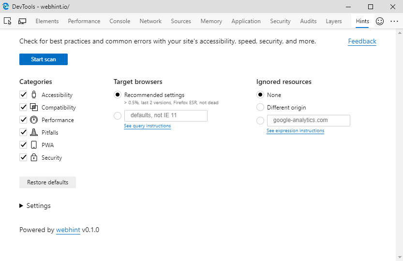Uncheck the PWA checkbox
The image size is (403, 261).
(23, 145)
